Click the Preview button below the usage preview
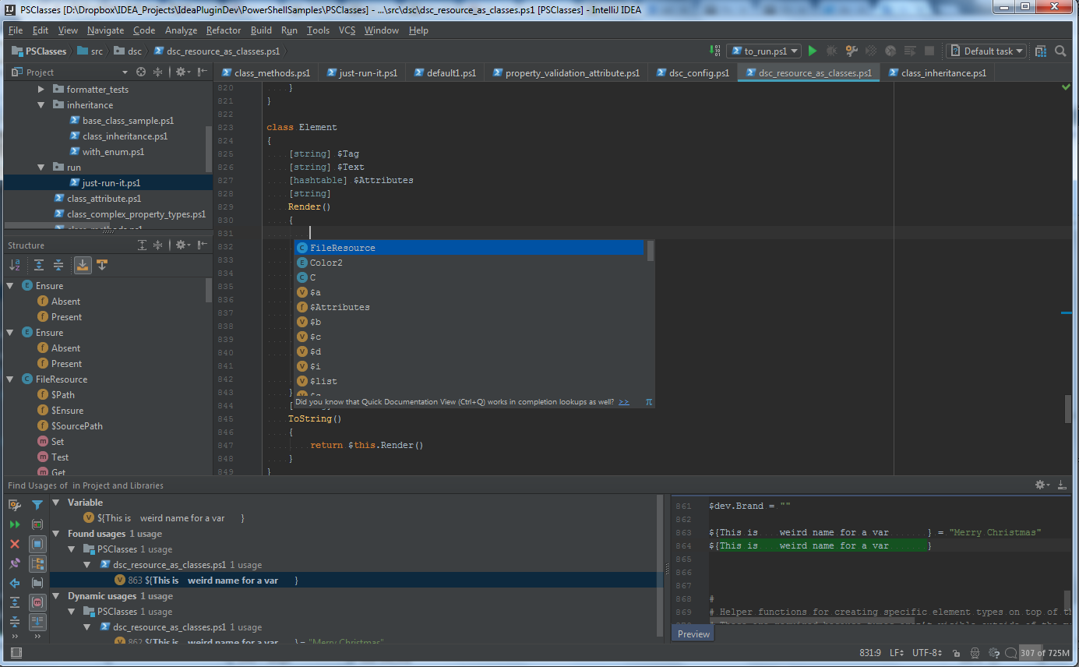Image resolution: width=1079 pixels, height=667 pixels. click(x=693, y=633)
